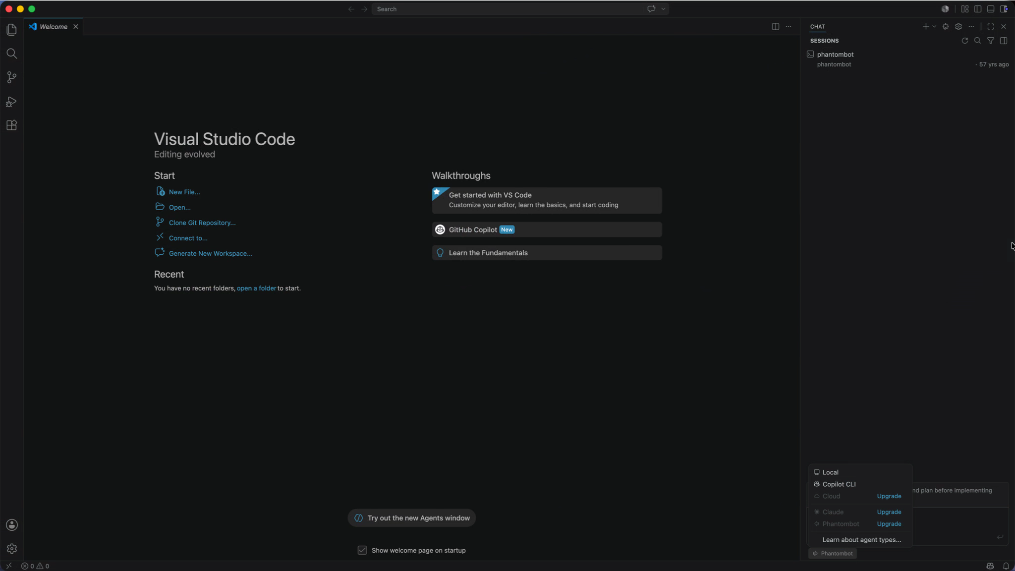Expand the title bar chat dropdown chevron

pos(663,9)
